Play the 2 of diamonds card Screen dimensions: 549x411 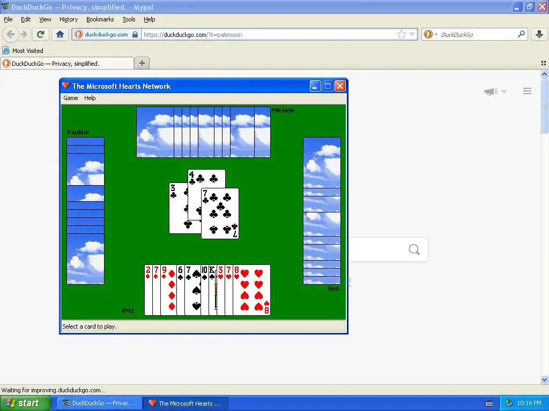pos(149,290)
